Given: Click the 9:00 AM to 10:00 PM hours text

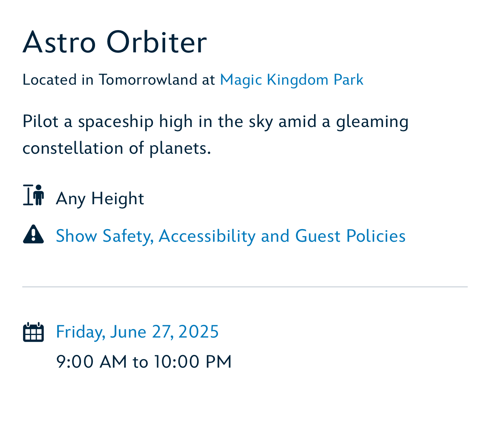Looking at the screenshot, I should coord(144,362).
